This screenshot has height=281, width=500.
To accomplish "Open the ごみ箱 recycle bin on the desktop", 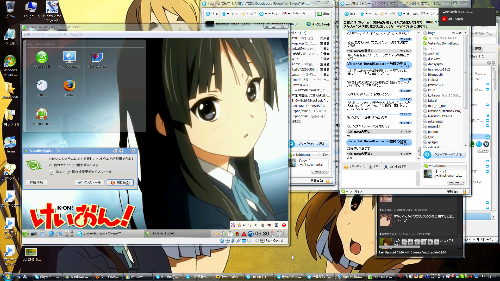I will pos(10,9).
